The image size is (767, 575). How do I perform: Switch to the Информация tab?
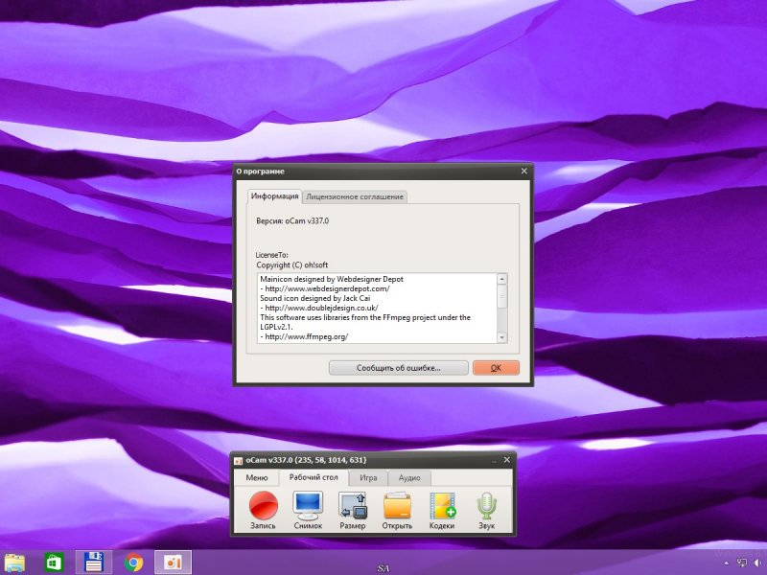274,196
